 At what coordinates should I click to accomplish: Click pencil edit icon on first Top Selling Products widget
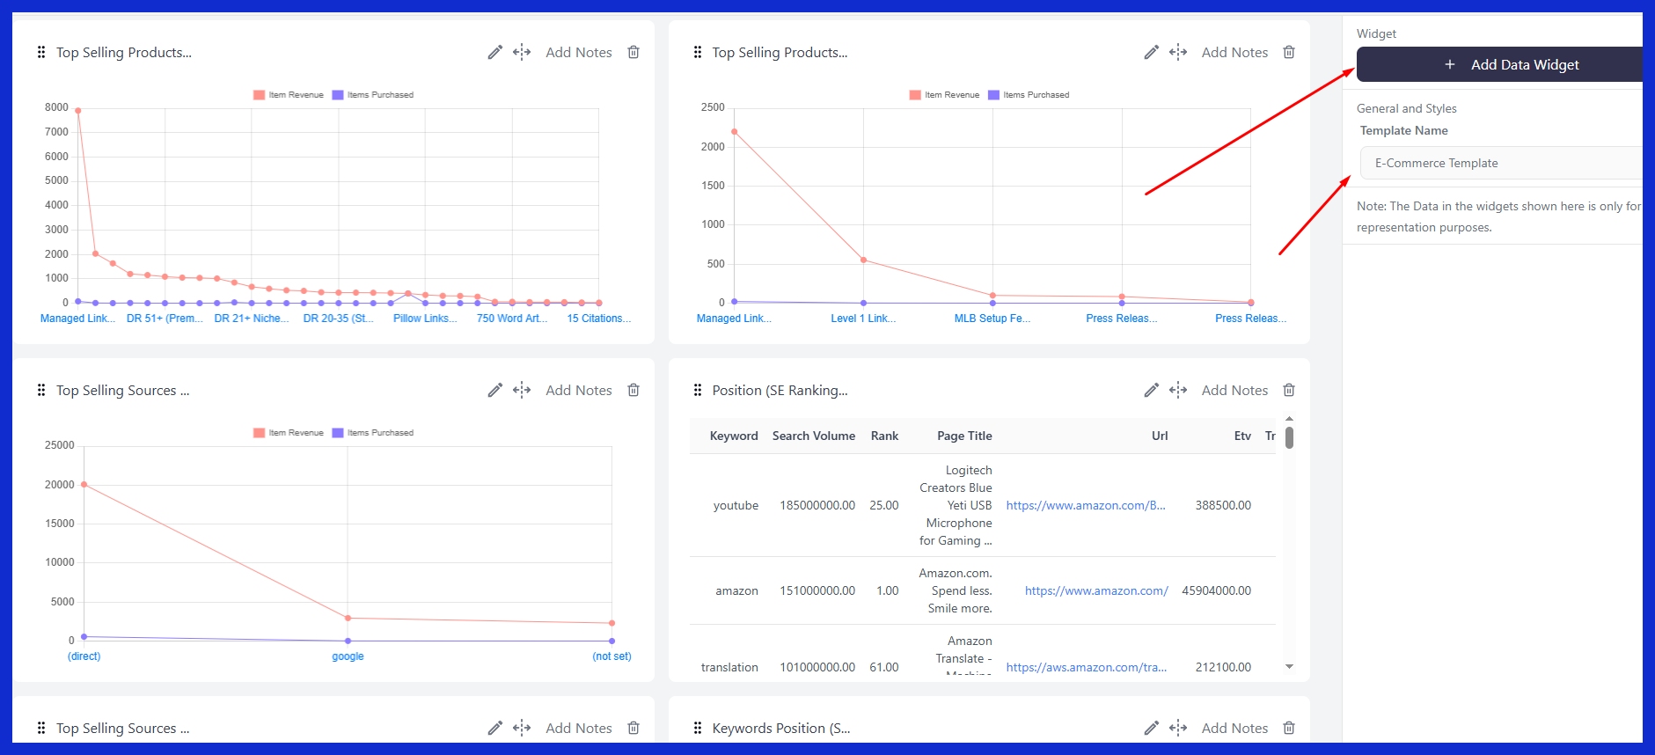494,53
